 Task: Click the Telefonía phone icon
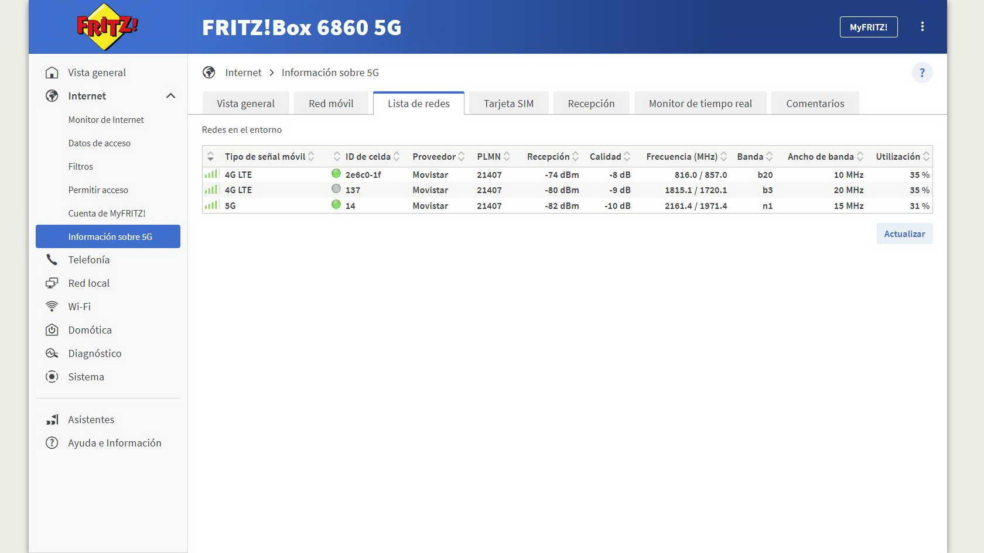click(52, 260)
